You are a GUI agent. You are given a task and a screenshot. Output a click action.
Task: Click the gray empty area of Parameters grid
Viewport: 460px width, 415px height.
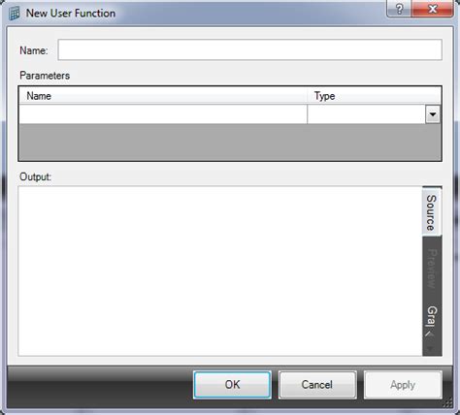(230, 142)
